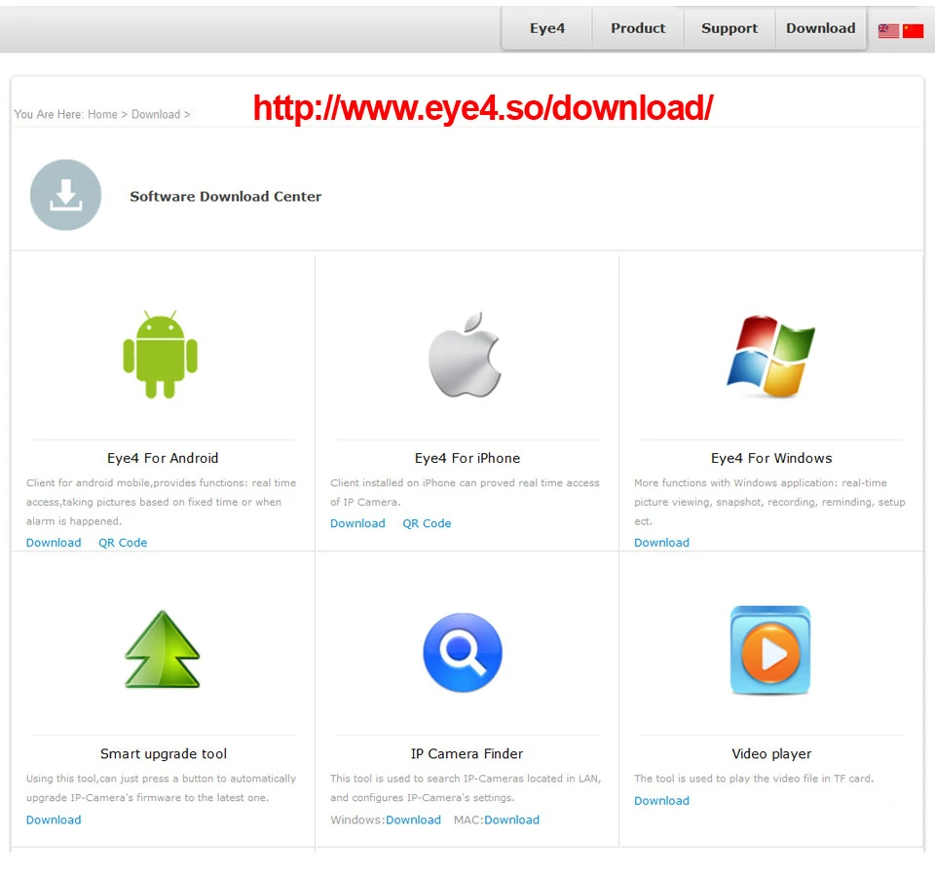Click the orange play Video player icon
Viewport: 935px width, 877px height.
click(x=770, y=650)
